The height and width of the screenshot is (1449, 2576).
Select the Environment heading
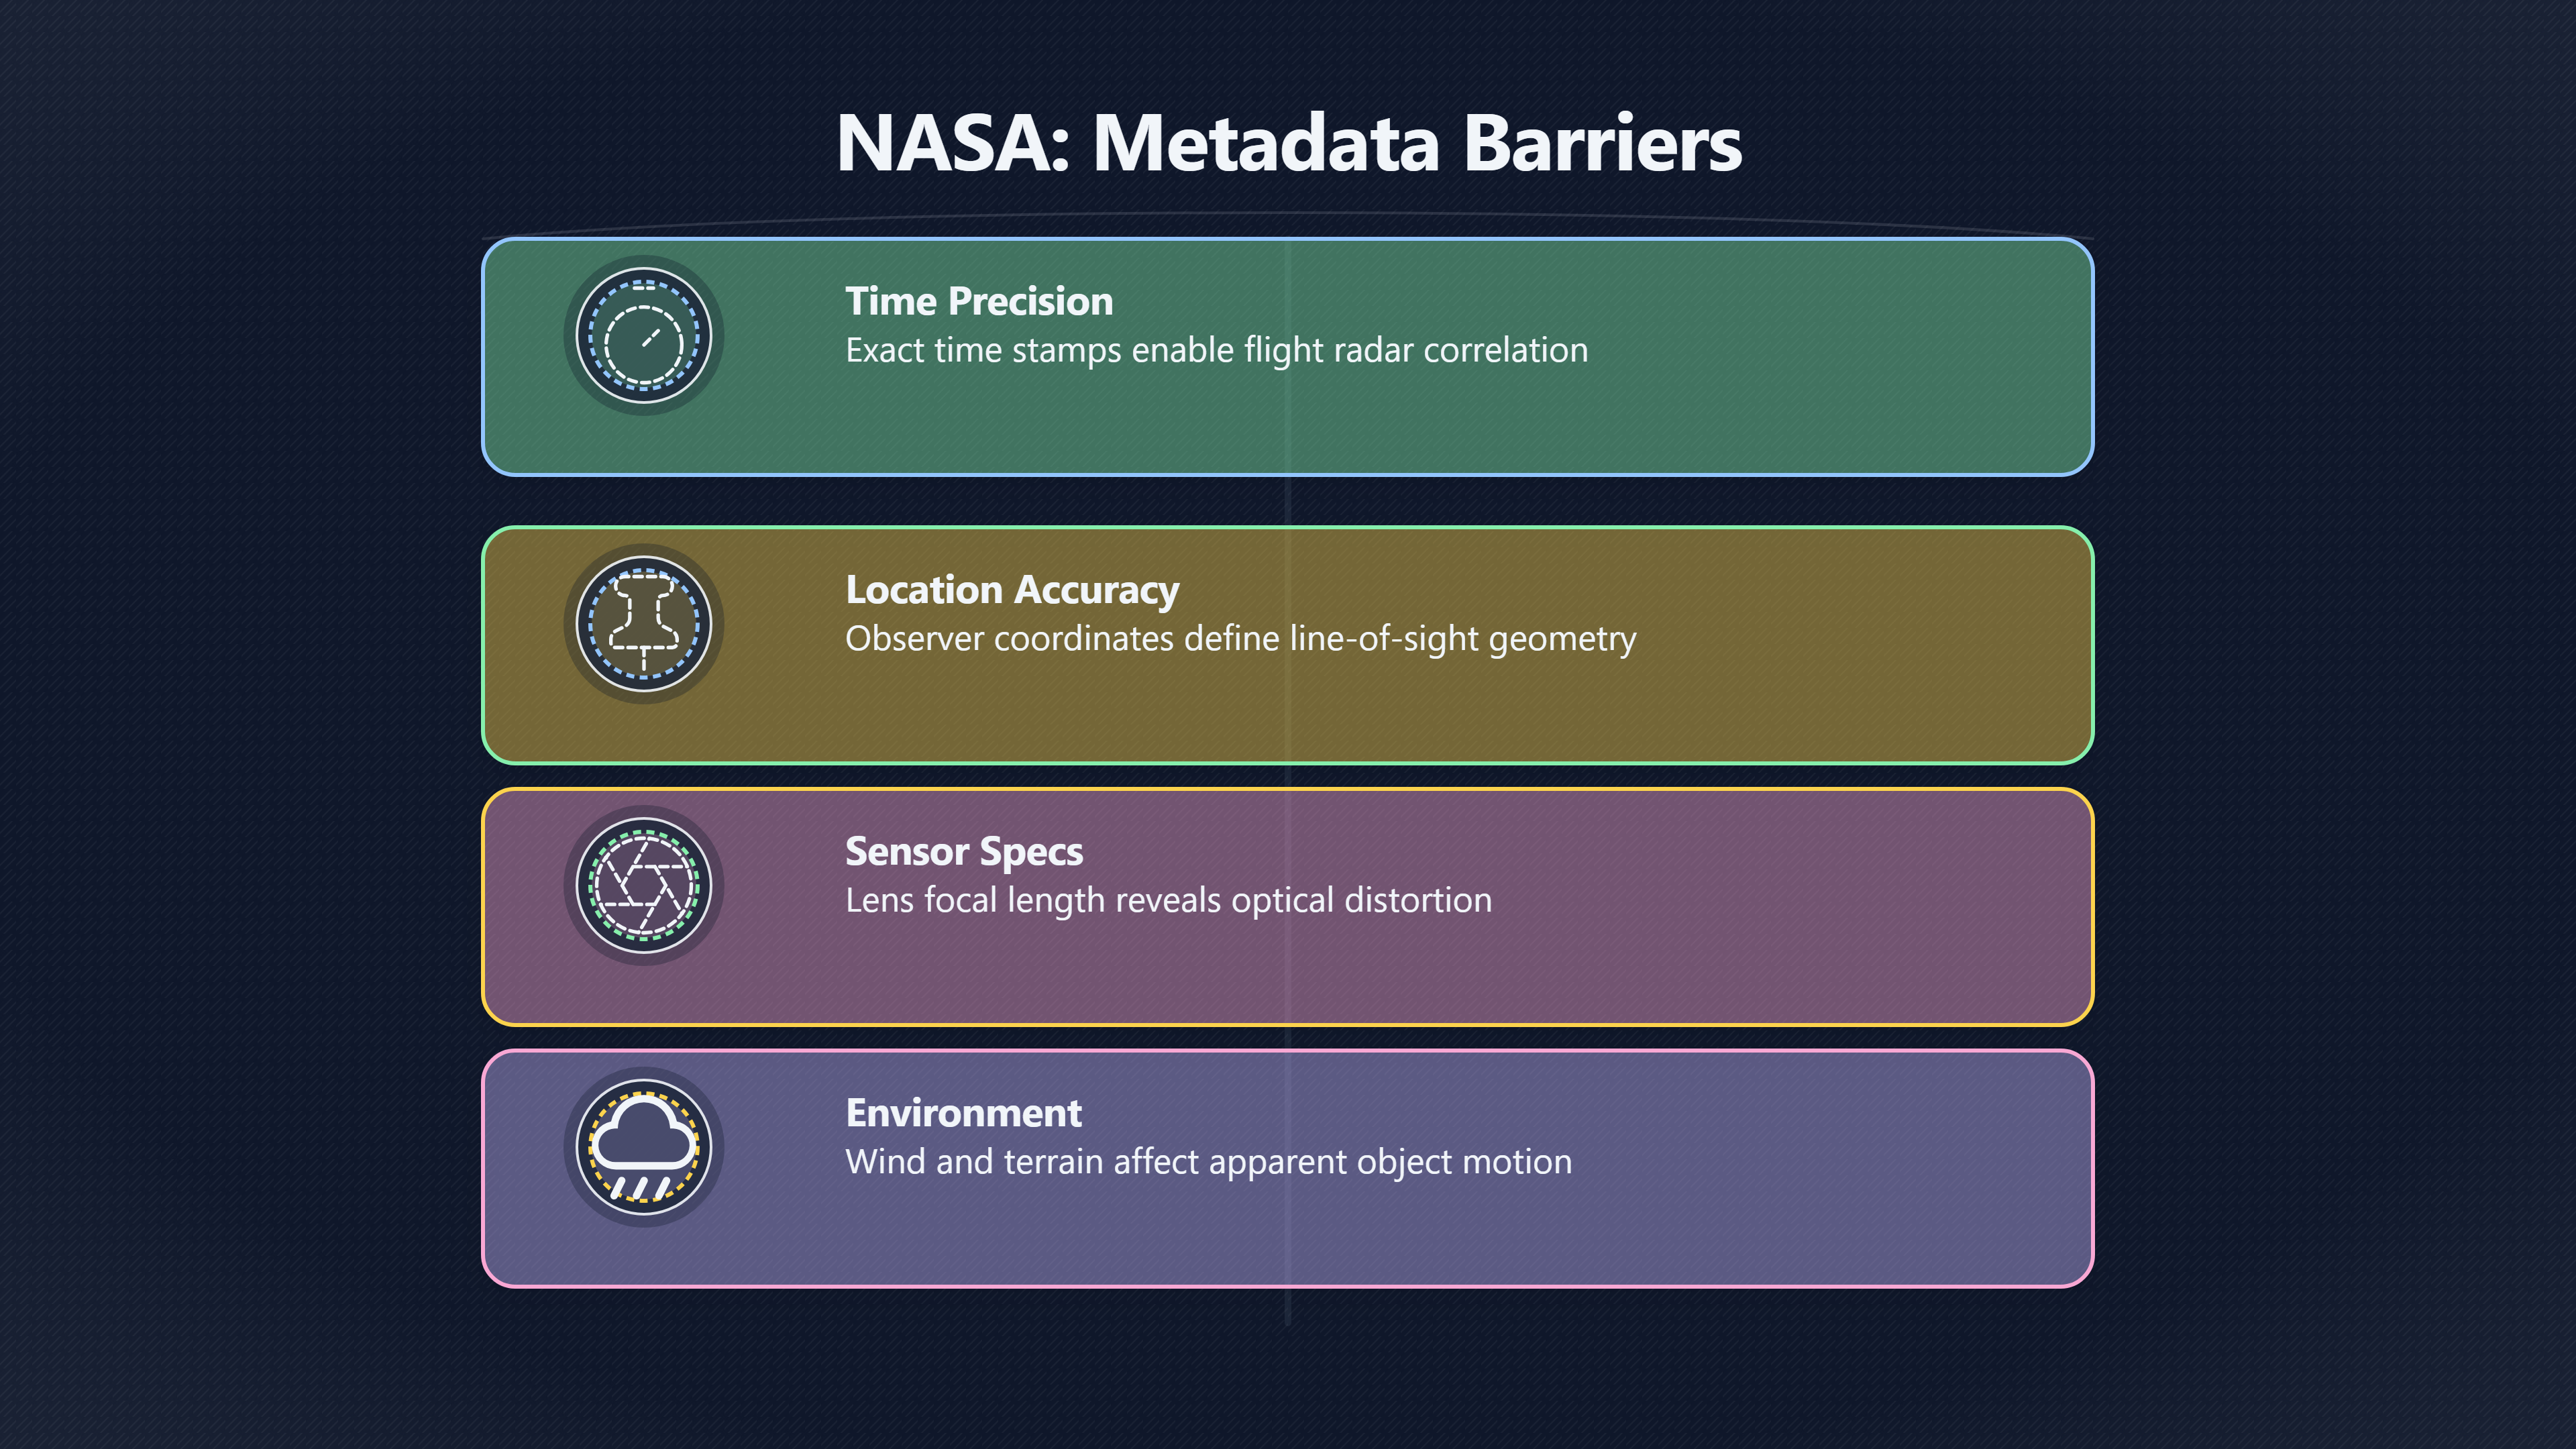[964, 1113]
